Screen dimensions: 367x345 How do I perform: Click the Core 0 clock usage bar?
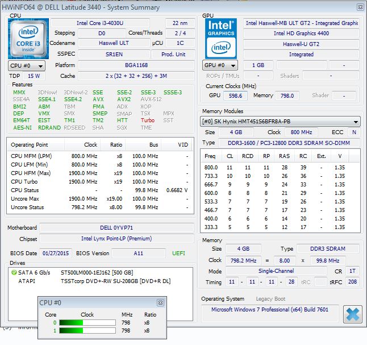pyautogui.click(x=87, y=323)
